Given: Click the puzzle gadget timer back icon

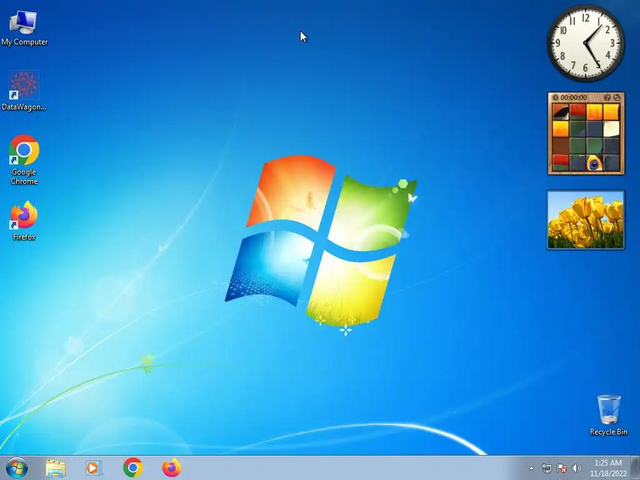Looking at the screenshot, I should click(x=555, y=97).
